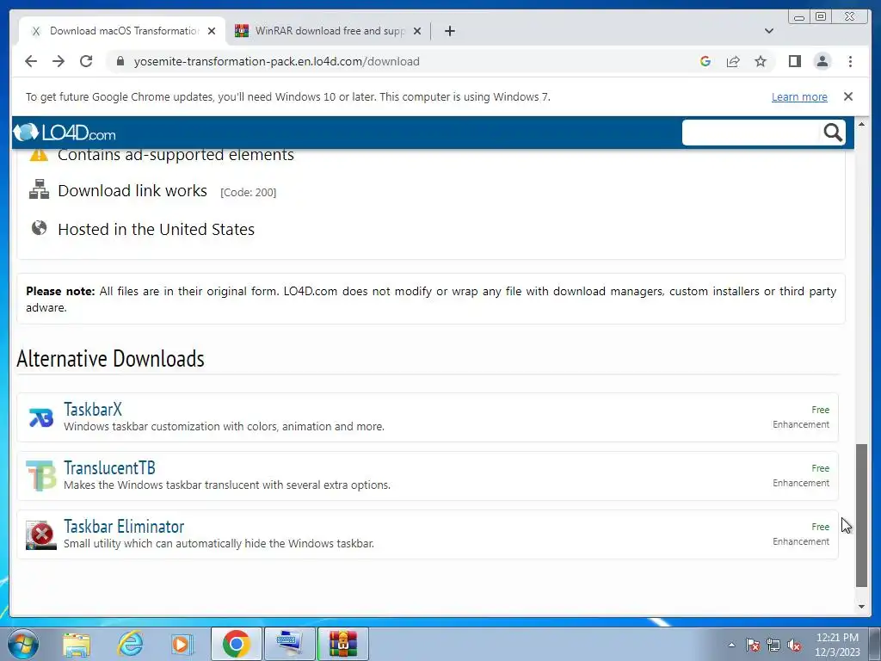
Task: Launch Internet Explorer from the taskbar
Action: 130,644
